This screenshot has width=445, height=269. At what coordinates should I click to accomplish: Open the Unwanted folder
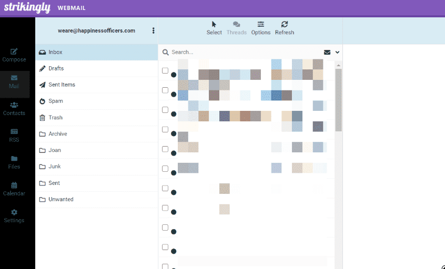pos(97,200)
